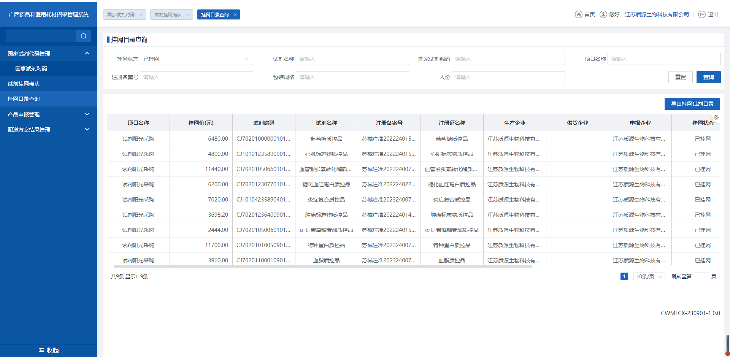
Task: Click the company name 江苏质源生物科技有限公司
Action: click(657, 14)
